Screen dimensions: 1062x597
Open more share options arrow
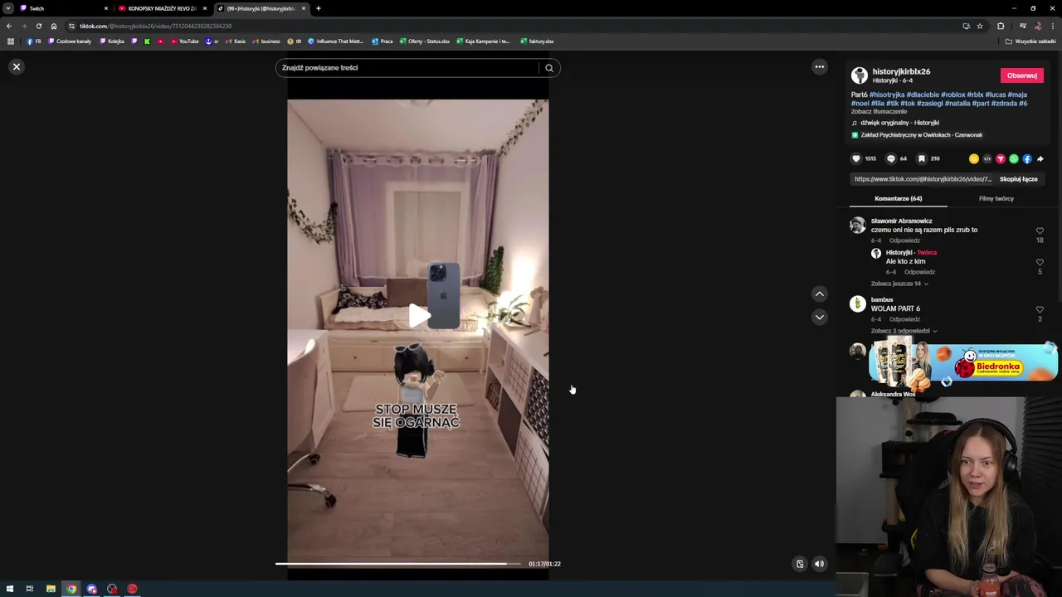(x=1040, y=158)
